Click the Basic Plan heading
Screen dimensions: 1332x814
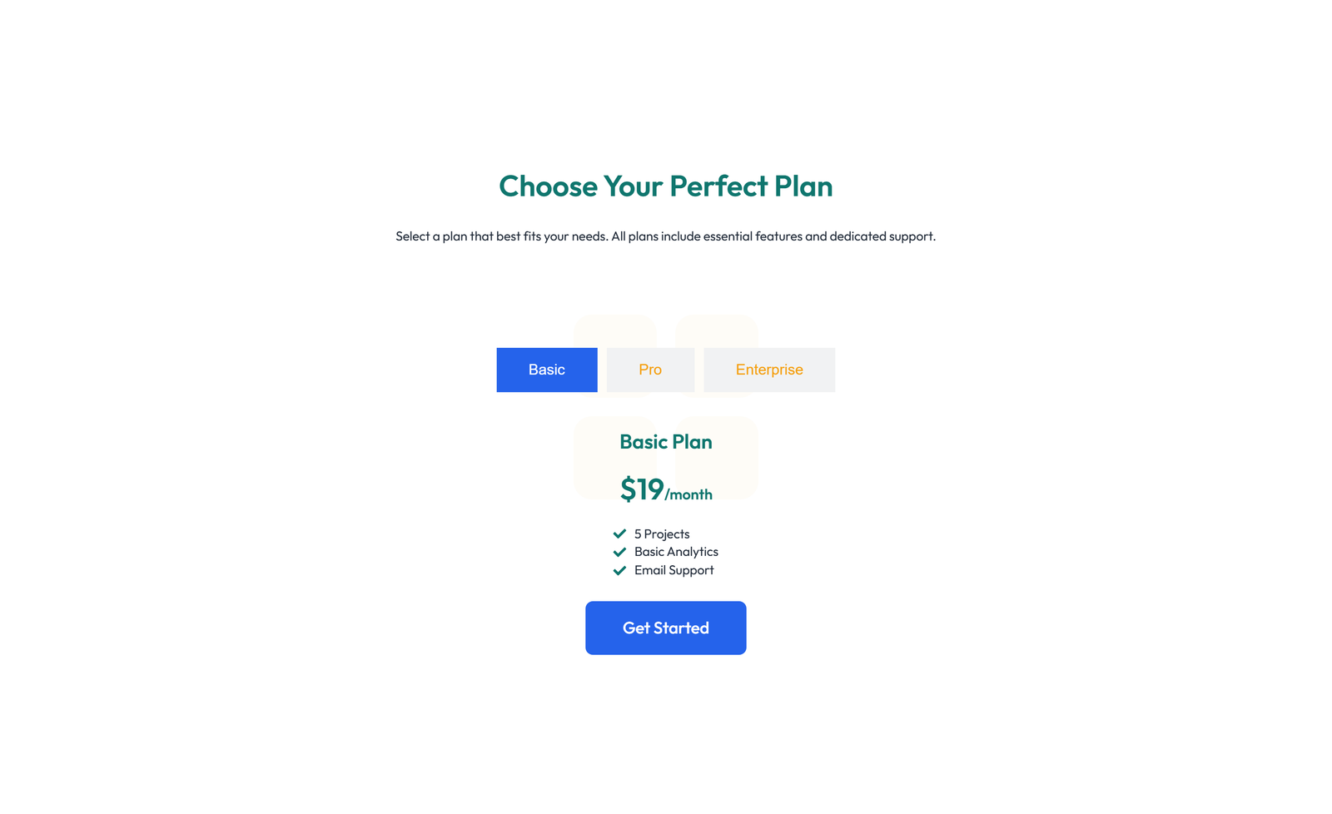(665, 442)
